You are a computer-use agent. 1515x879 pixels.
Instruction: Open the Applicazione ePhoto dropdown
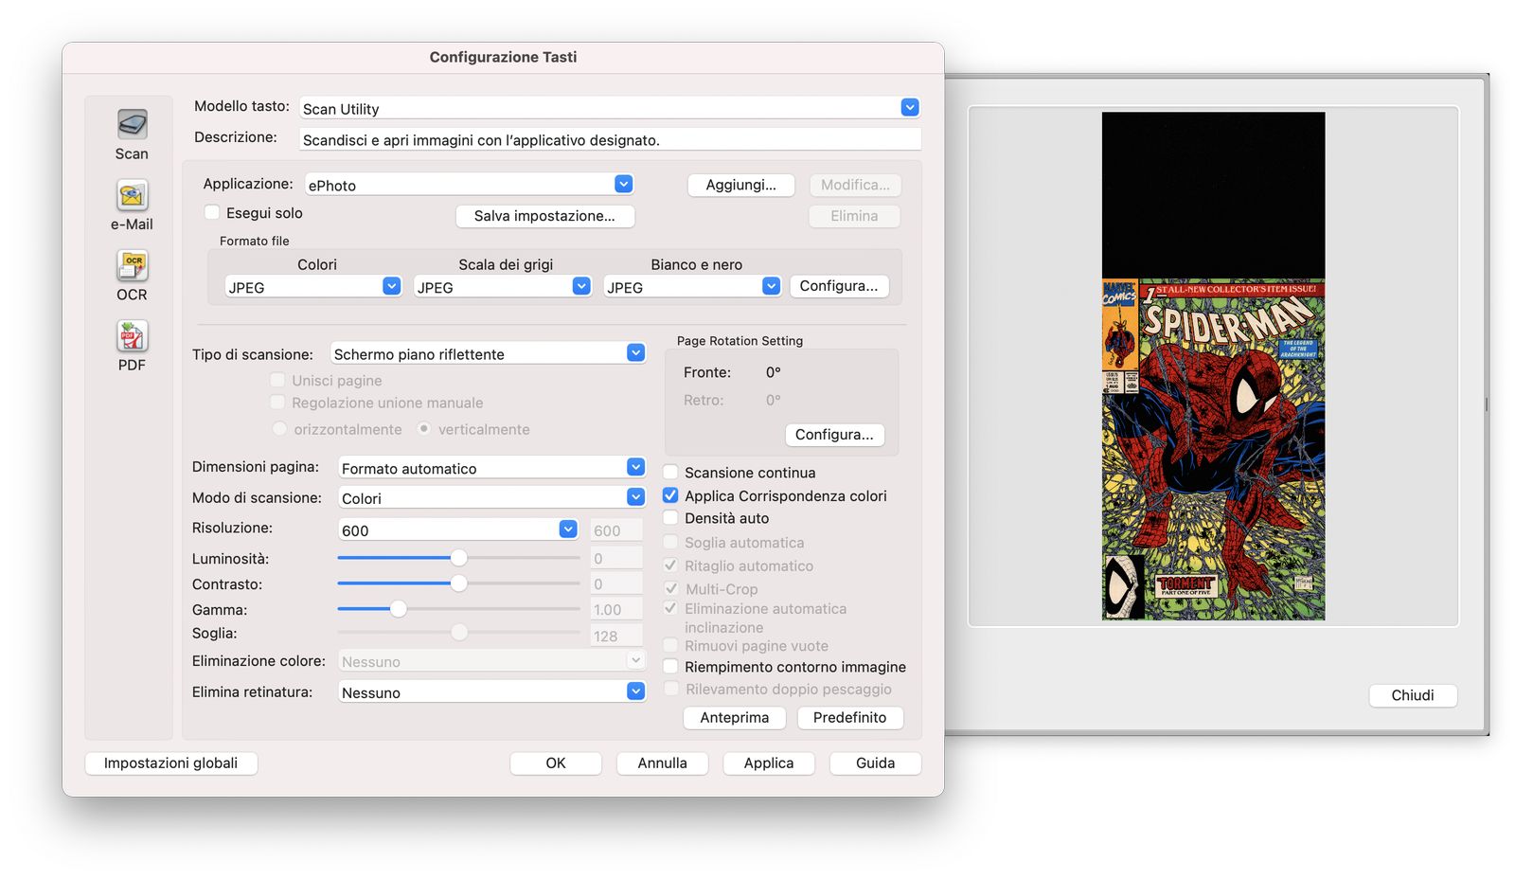[x=470, y=185]
